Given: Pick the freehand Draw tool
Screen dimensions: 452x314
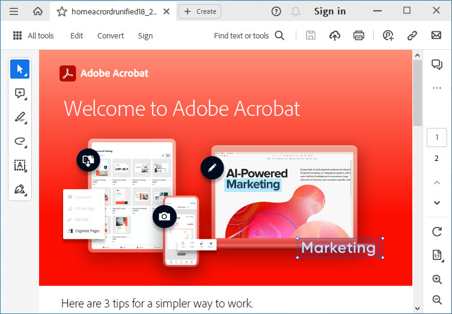Looking at the screenshot, I should (x=20, y=142).
